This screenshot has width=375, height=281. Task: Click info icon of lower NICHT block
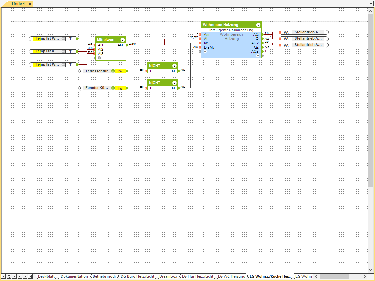pos(174,83)
